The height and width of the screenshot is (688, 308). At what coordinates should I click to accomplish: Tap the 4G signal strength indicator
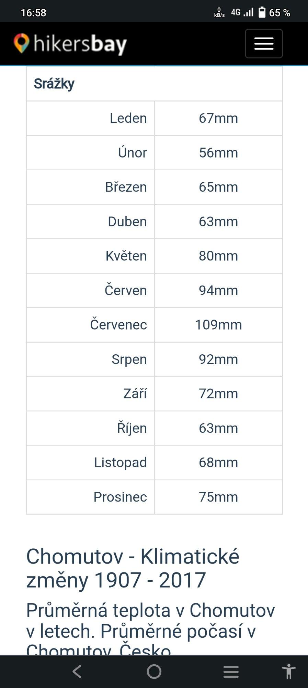pos(242,13)
